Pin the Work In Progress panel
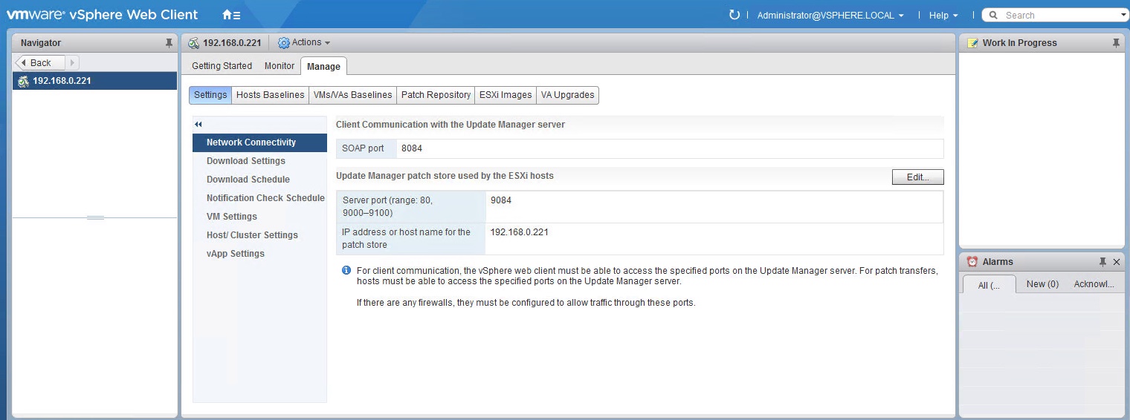 point(1115,43)
